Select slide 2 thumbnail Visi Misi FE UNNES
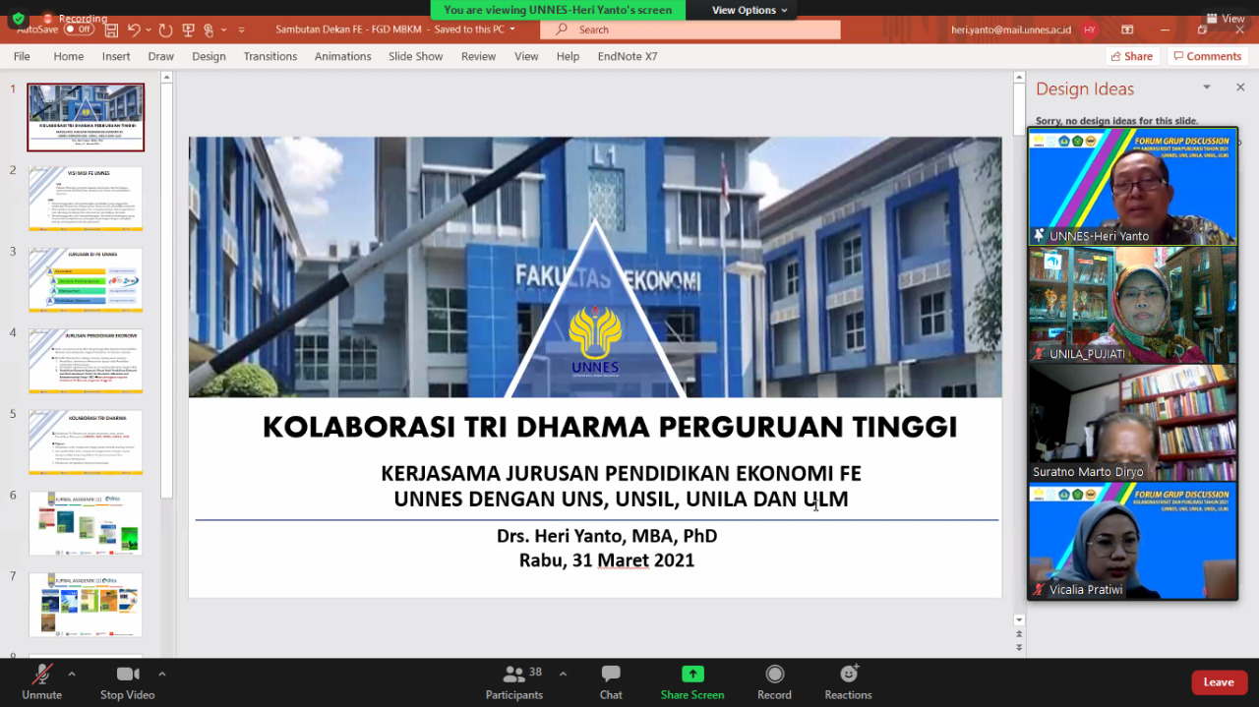The width and height of the screenshot is (1259, 707). point(86,199)
